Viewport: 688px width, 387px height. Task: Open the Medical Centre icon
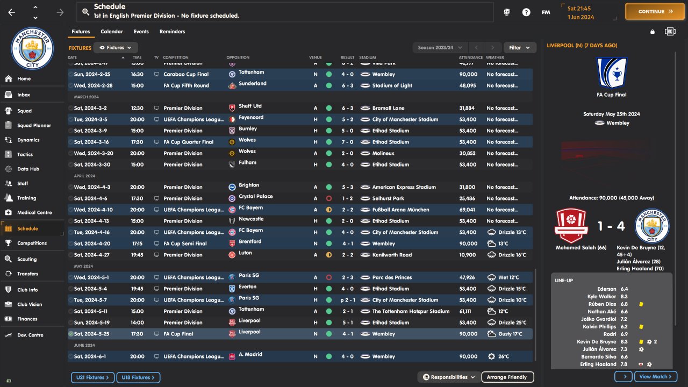(9, 212)
